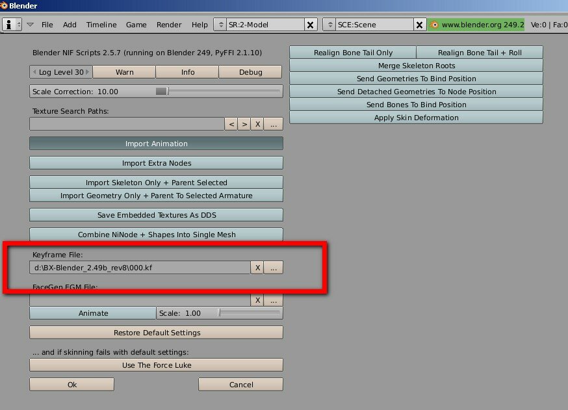This screenshot has width=568, height=410.
Task: Set log level to Warn
Action: tap(124, 72)
